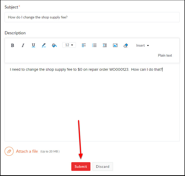Click the paperclip attachment icon
The width and height of the screenshot is (185, 176).
[9, 151]
